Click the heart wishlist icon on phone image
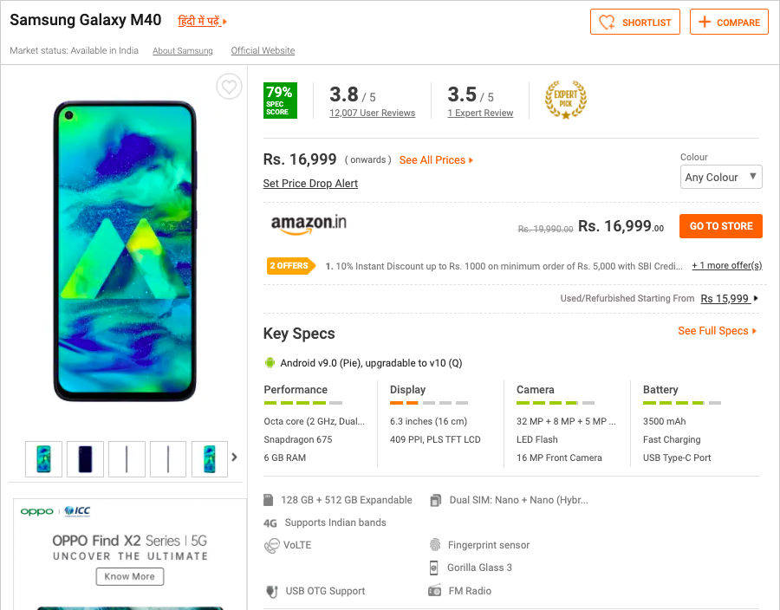 click(229, 87)
